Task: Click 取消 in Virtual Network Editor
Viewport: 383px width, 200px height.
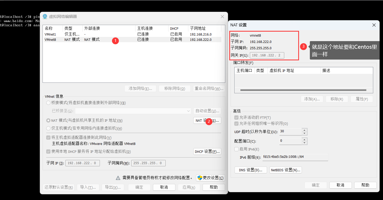Action: 164,187
